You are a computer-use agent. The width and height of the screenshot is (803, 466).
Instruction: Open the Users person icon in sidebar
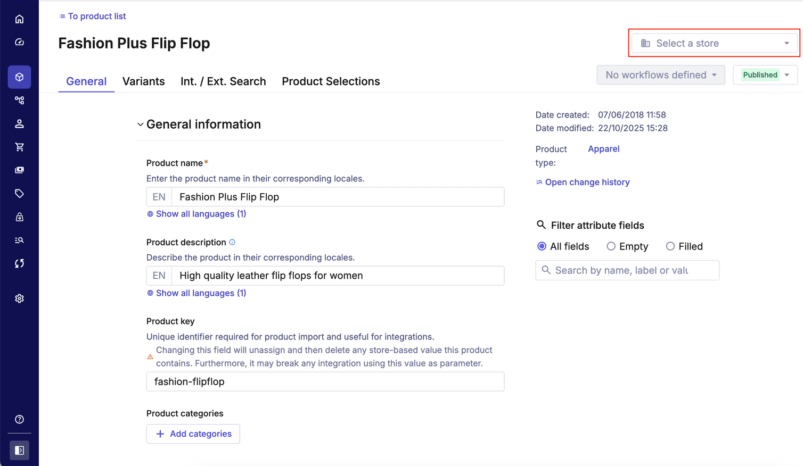[x=19, y=123]
